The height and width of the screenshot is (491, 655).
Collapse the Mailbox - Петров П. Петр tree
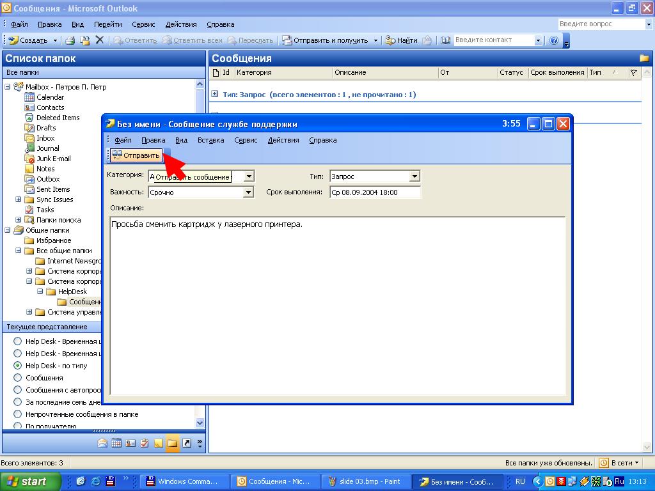pos(8,87)
